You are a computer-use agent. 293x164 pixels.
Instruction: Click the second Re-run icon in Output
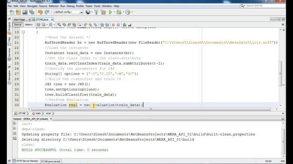(15, 128)
